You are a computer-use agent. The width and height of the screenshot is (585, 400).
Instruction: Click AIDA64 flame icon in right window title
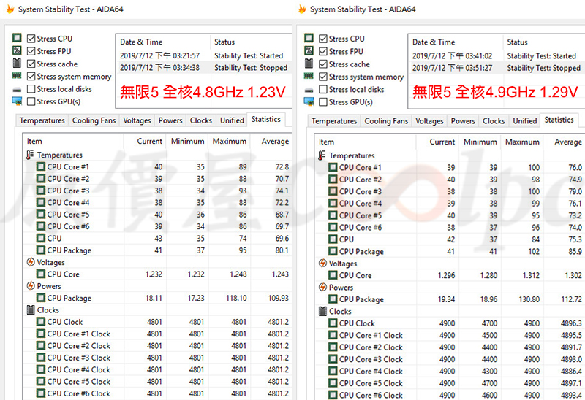click(x=302, y=9)
